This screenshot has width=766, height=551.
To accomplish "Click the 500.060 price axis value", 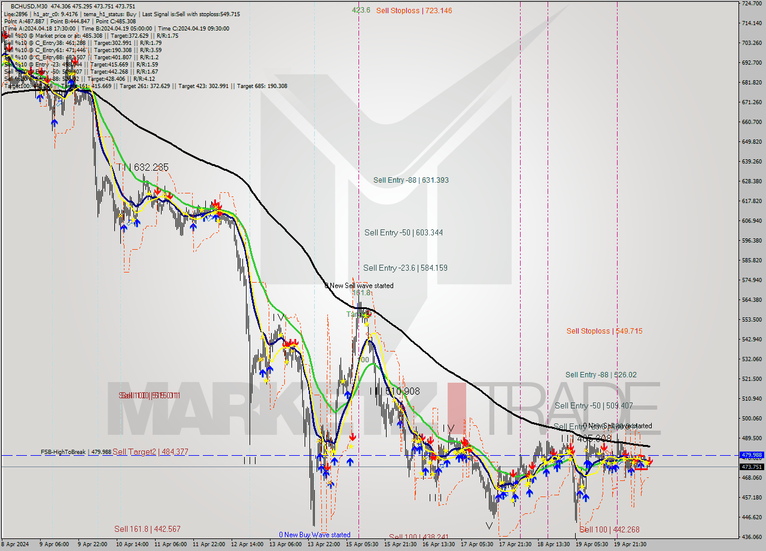I will point(752,418).
